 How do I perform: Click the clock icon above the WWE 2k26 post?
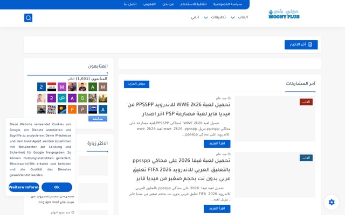[x=229, y=98]
